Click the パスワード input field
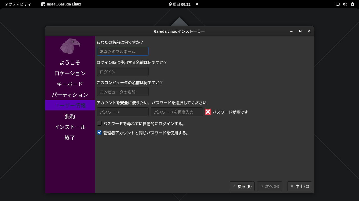The height and width of the screenshot is (201, 359). pyautogui.click(x=123, y=112)
